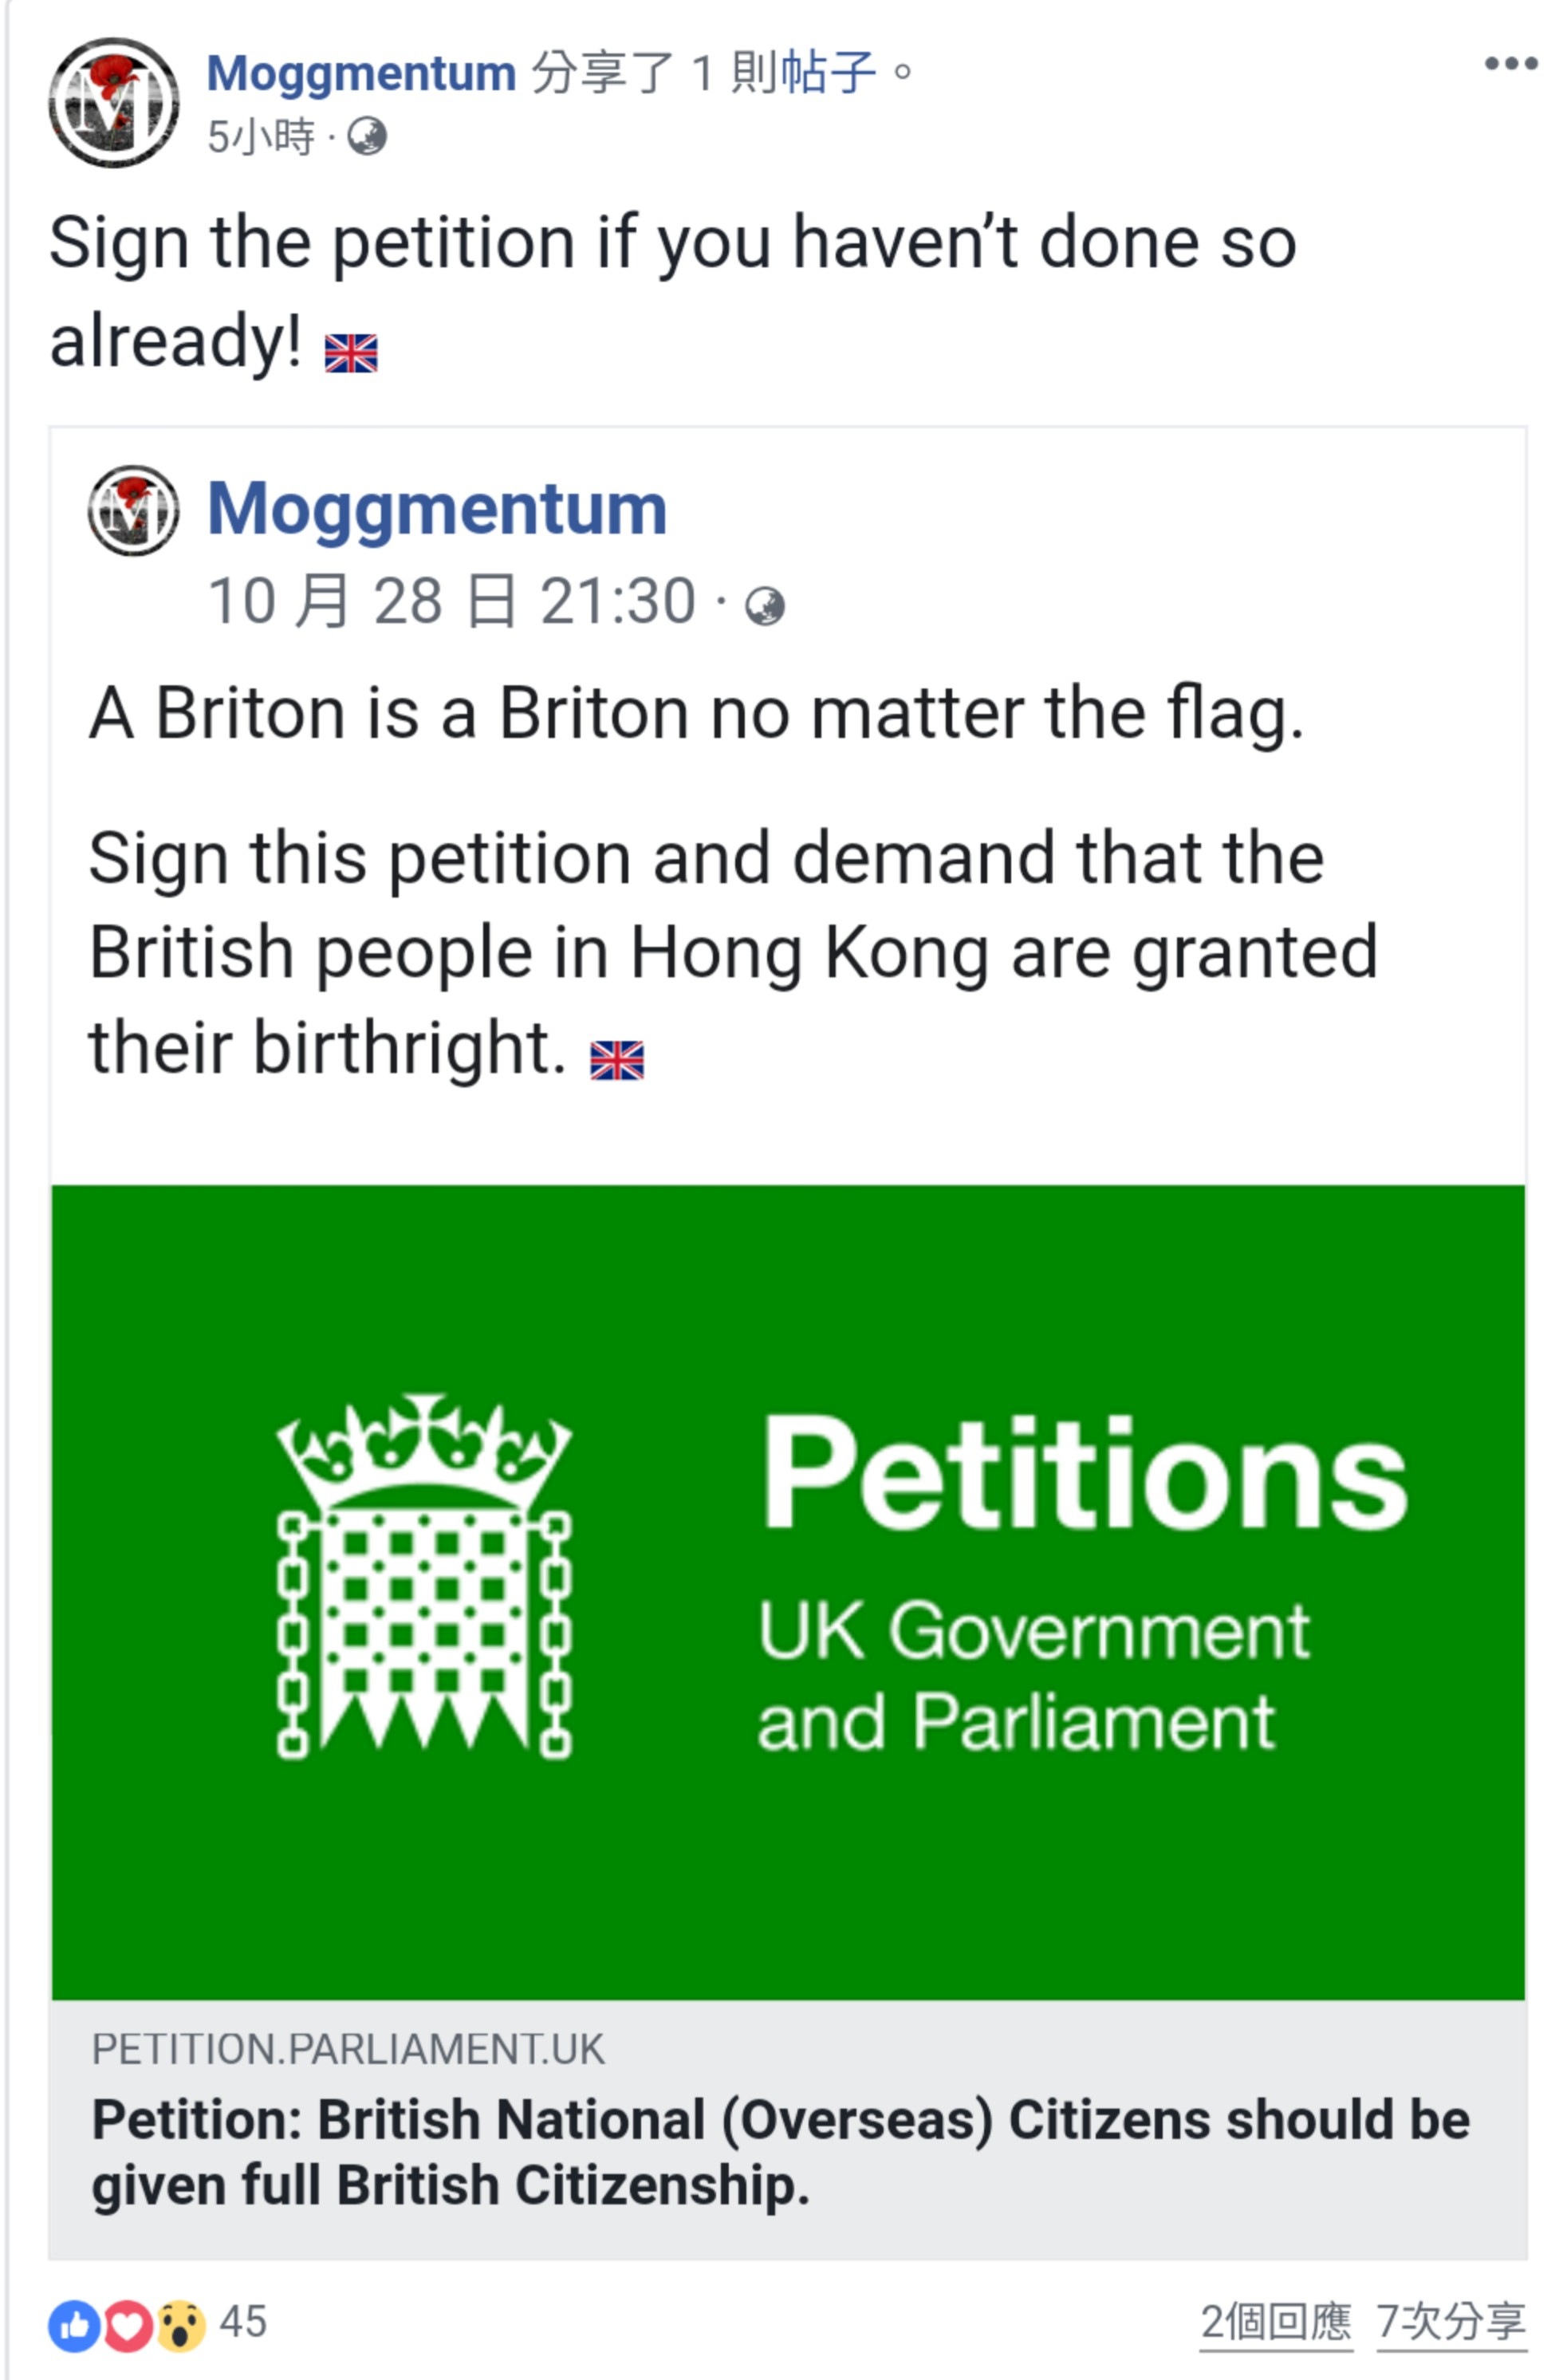Image resolution: width=1563 pixels, height=2380 pixels.
Task: Open the 5小時 post timestamp
Action: pos(261,137)
